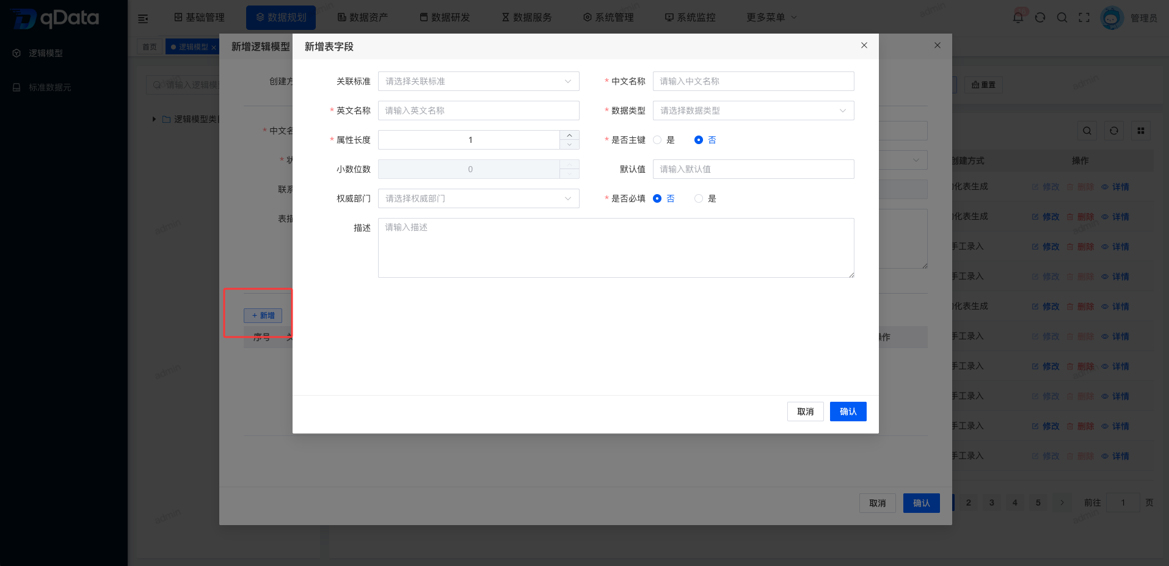Click the + 新增 button

pyautogui.click(x=263, y=316)
